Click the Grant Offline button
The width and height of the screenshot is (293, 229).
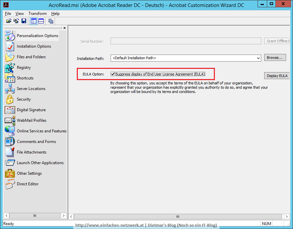pyautogui.click(x=277, y=41)
